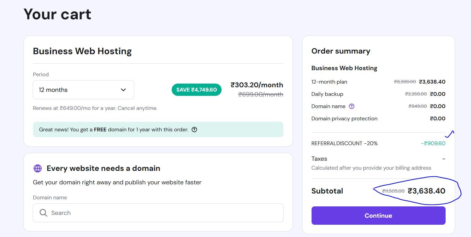
Task: Select the green -₹909.60 discount amount
Action: click(x=433, y=143)
